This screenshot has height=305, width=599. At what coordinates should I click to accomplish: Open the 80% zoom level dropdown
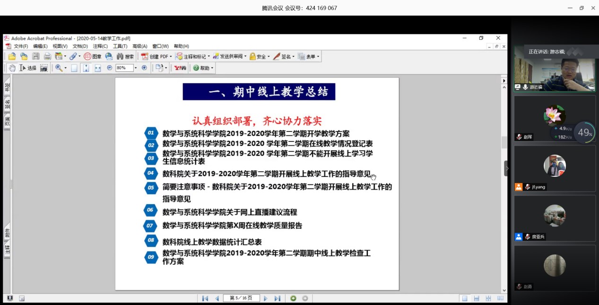(x=136, y=68)
